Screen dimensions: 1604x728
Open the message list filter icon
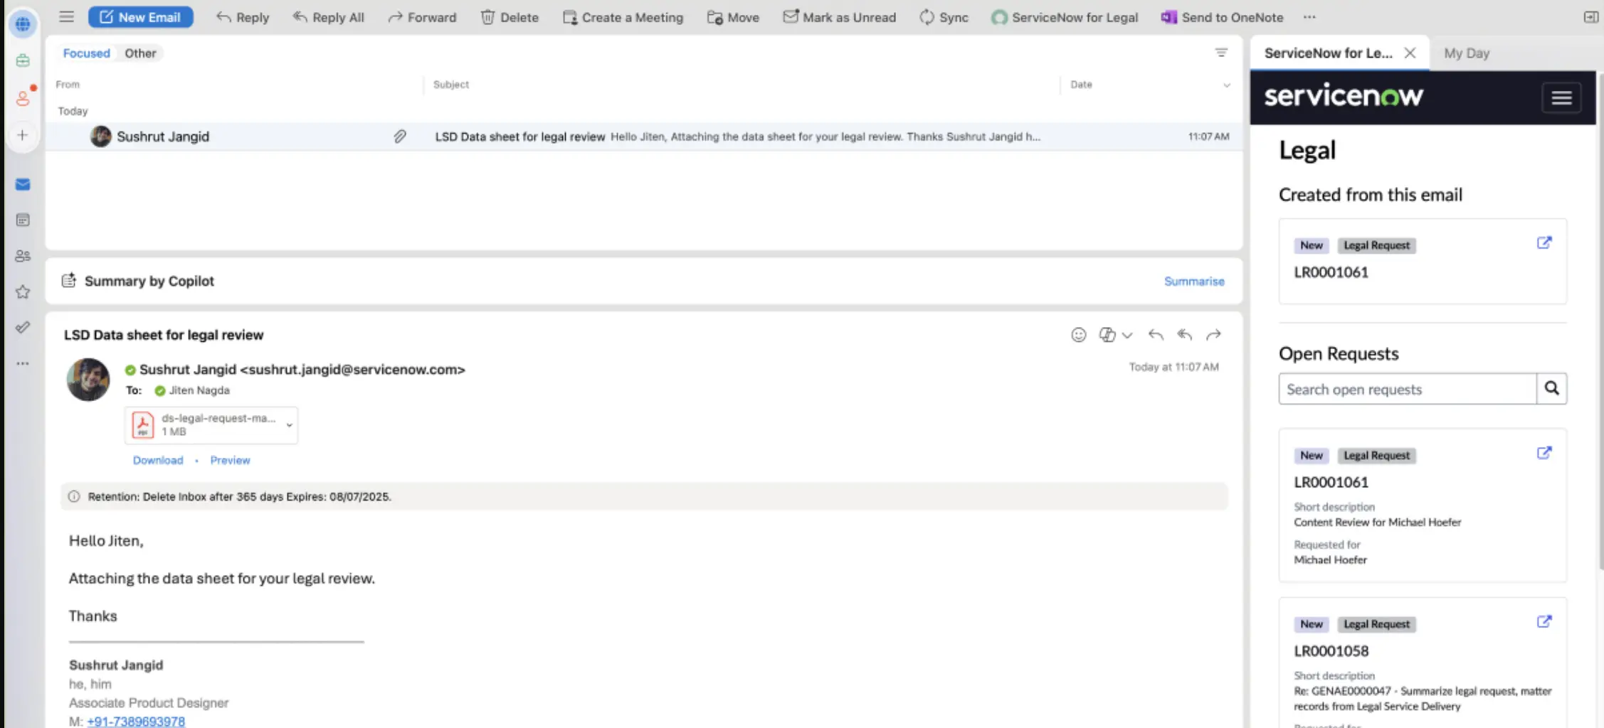pos(1221,53)
